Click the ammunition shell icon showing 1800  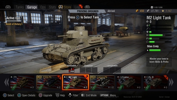coord(72,70)
